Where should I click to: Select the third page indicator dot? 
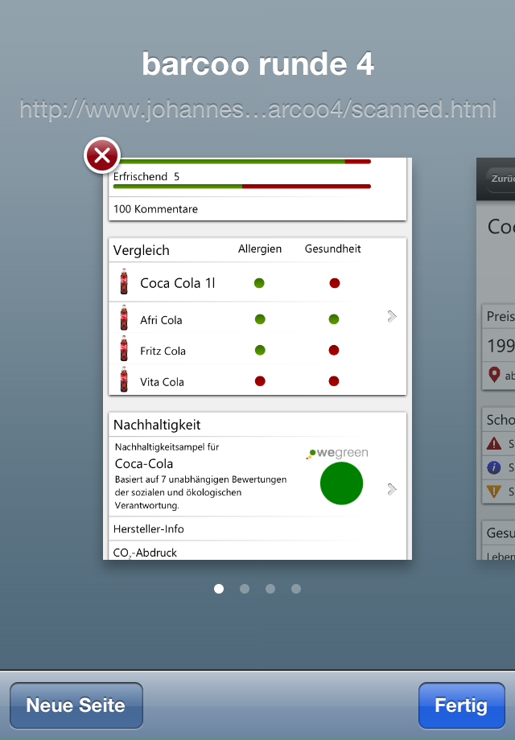270,589
